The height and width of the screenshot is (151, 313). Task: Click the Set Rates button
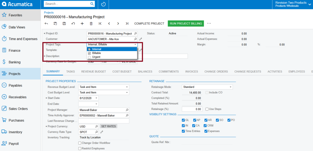point(109,126)
